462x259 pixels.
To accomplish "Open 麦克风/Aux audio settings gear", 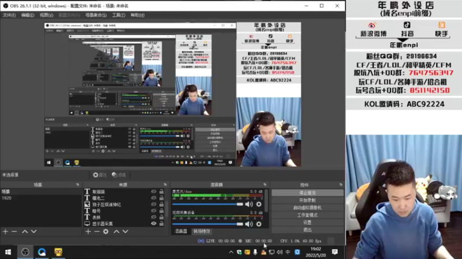I will [259, 204].
